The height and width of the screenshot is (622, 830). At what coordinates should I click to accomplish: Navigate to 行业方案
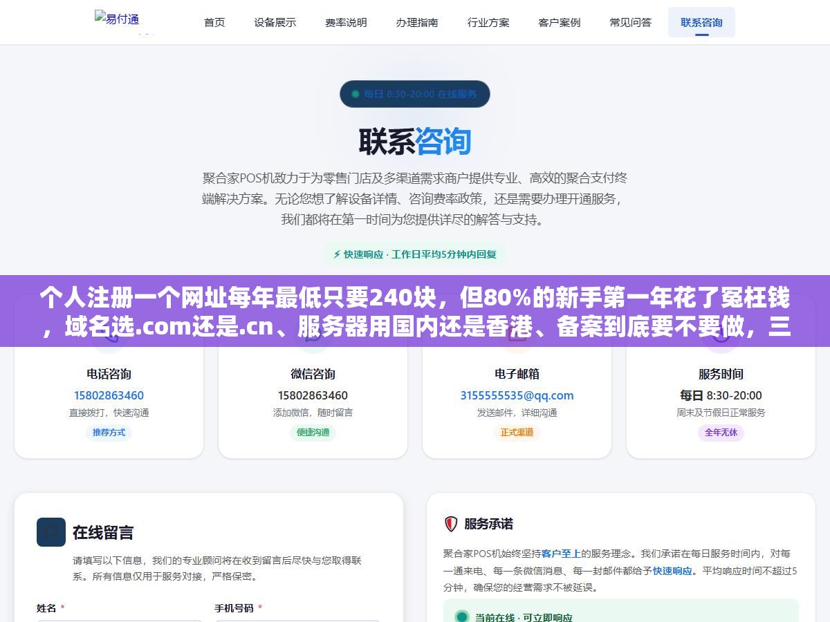[x=488, y=22]
